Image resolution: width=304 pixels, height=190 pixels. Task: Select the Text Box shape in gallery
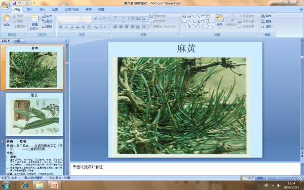coord(184,17)
